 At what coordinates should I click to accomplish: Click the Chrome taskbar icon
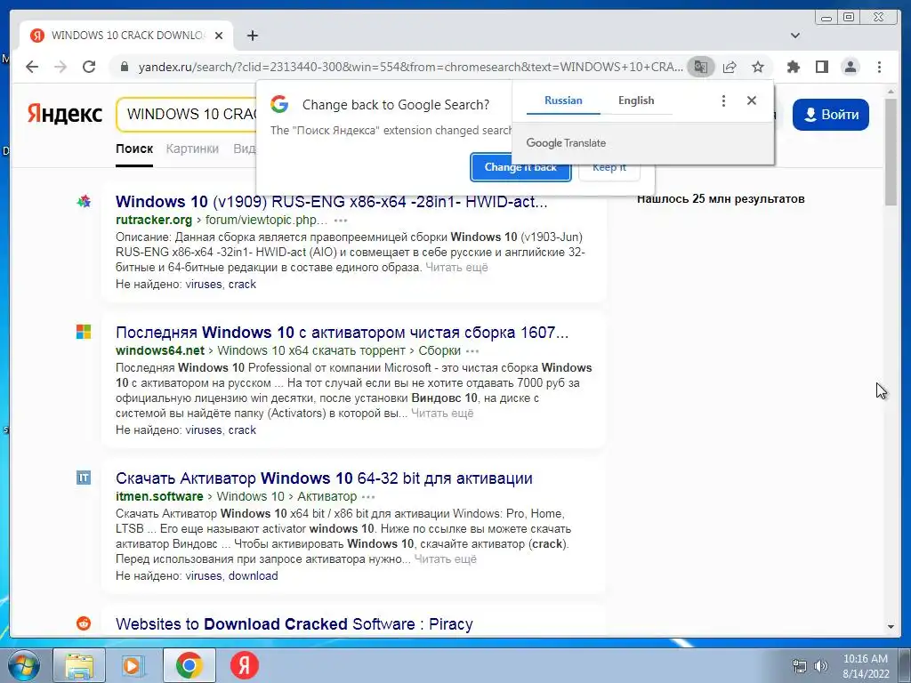(189, 665)
